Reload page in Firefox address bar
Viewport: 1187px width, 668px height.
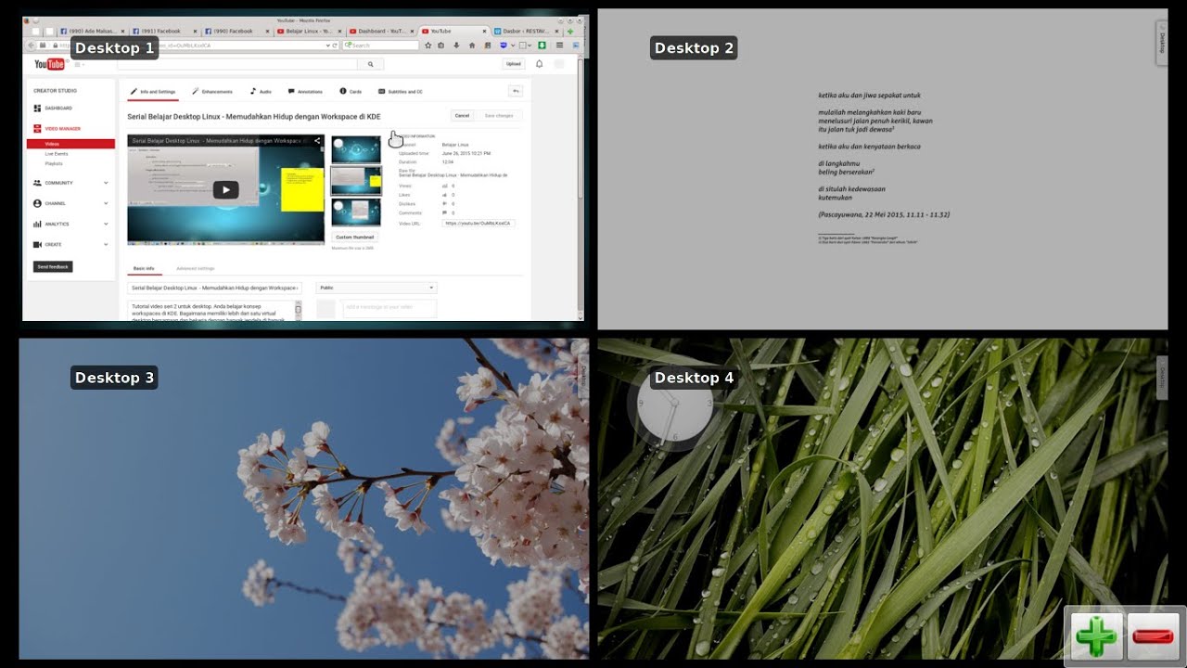point(335,45)
